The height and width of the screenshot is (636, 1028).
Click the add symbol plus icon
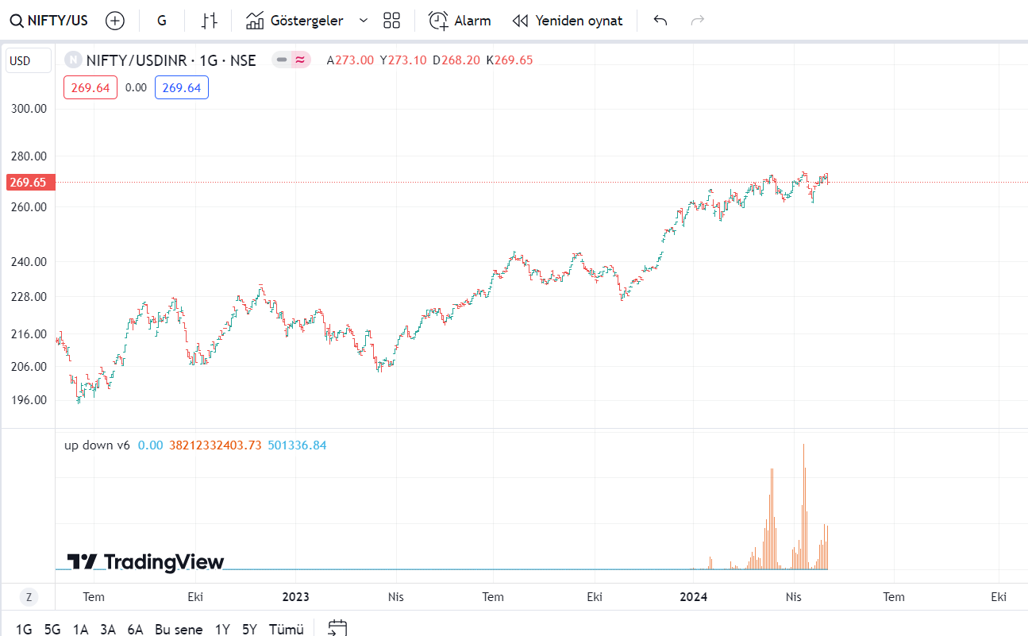pyautogui.click(x=115, y=21)
